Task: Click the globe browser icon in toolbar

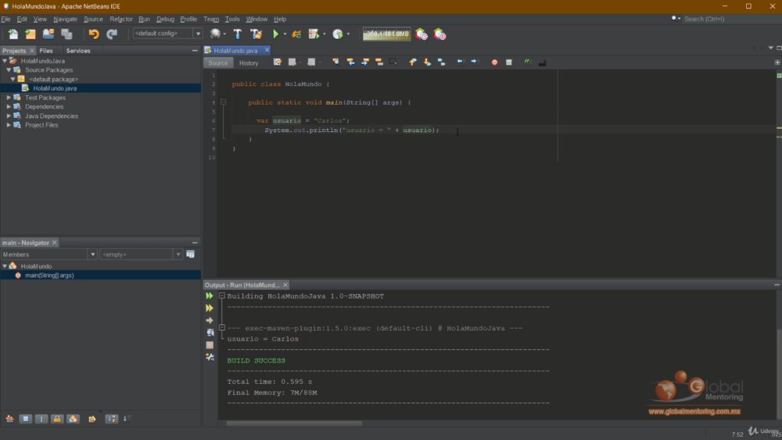Action: [215, 34]
